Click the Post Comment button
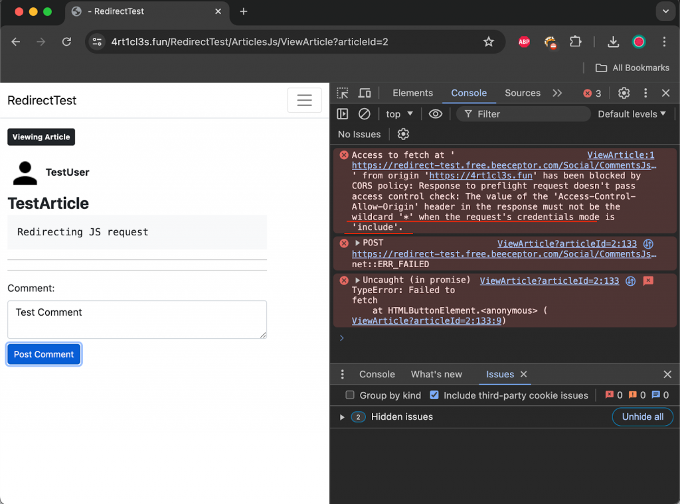680x504 pixels. (x=43, y=354)
